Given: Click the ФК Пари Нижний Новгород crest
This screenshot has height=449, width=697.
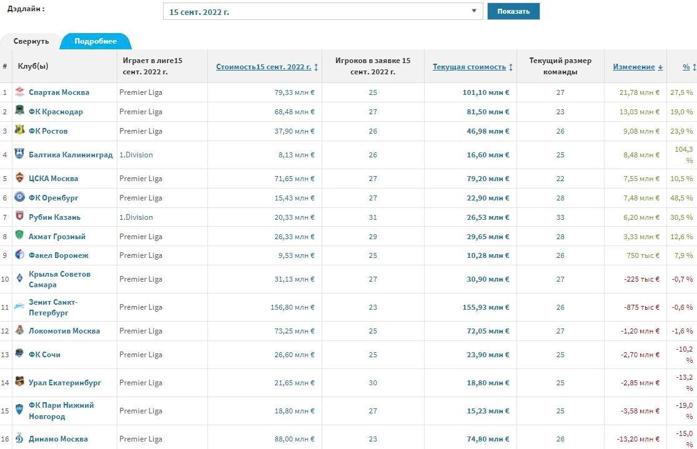Looking at the screenshot, I should pos(19,410).
